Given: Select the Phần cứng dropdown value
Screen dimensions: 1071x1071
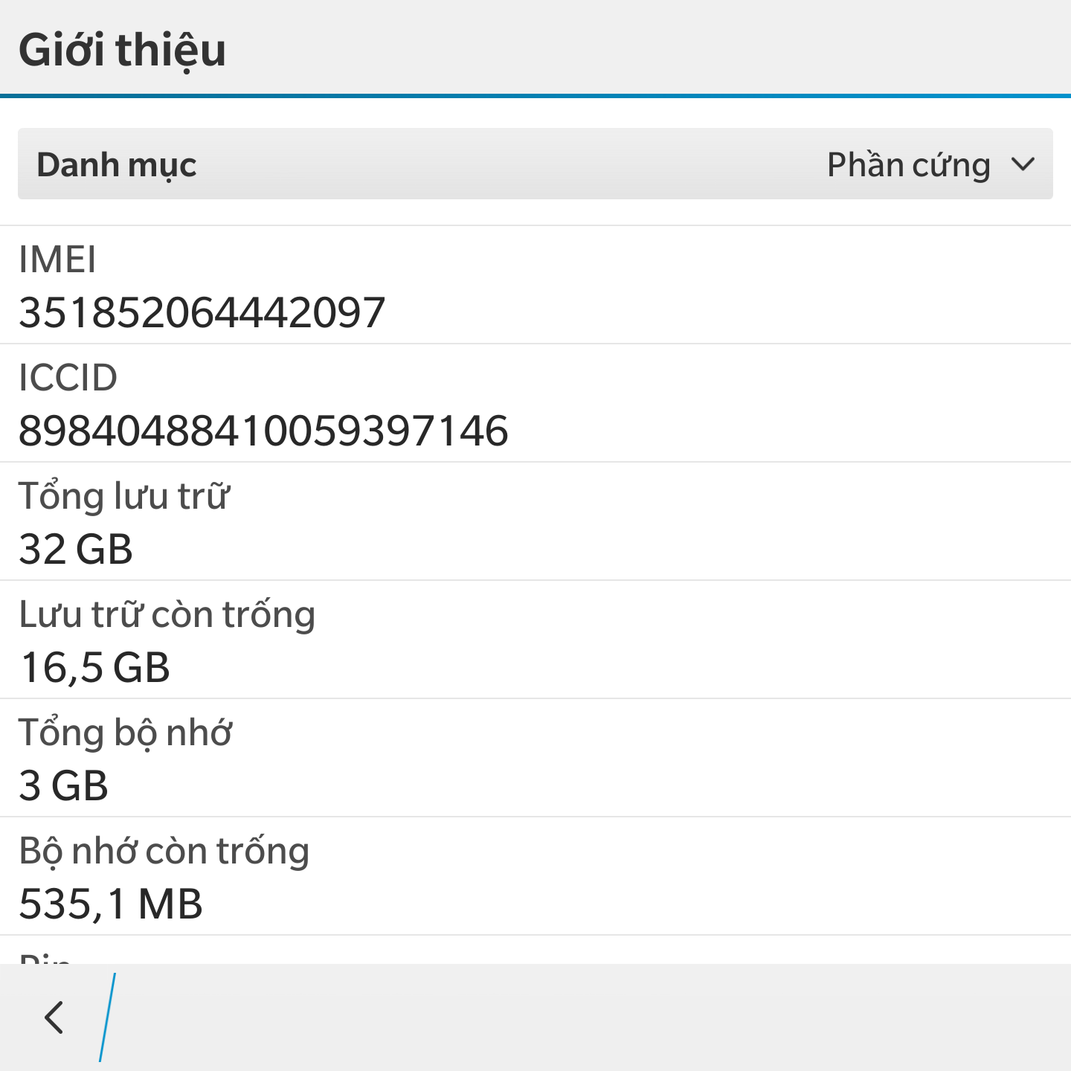Looking at the screenshot, I should pos(908,164).
